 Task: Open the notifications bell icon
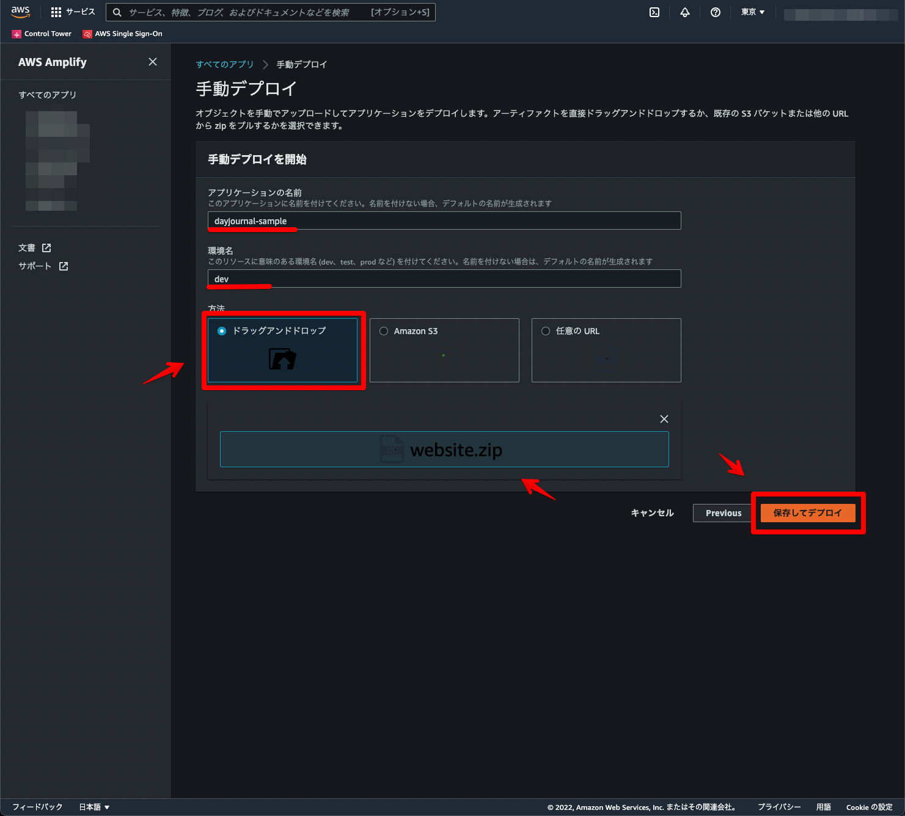pos(684,12)
